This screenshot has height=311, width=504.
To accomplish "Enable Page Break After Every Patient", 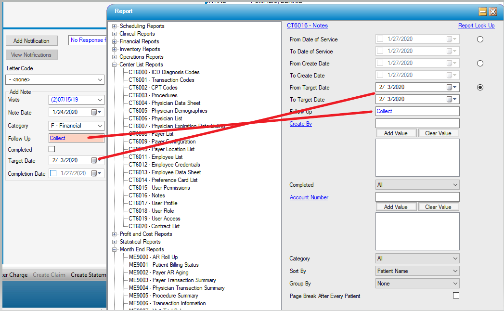I will 456,296.
